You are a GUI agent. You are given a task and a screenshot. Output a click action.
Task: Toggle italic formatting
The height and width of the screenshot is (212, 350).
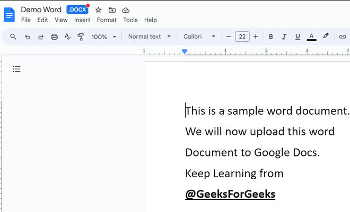click(x=284, y=36)
